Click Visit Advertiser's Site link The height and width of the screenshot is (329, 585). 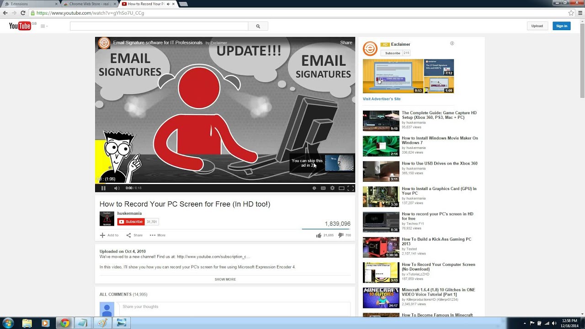tap(382, 99)
